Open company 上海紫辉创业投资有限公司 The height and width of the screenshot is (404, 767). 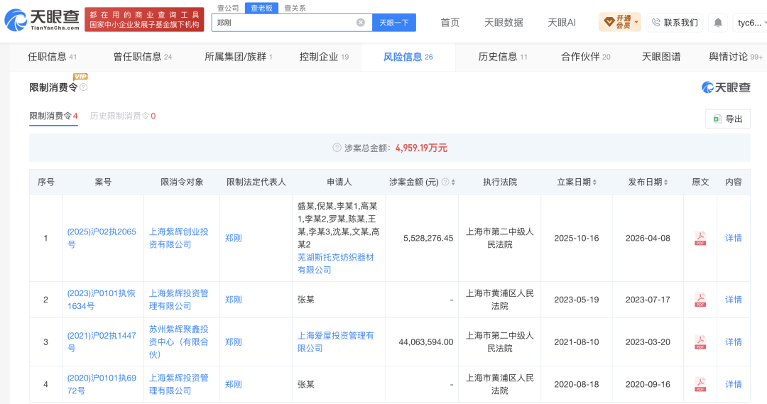(x=178, y=238)
